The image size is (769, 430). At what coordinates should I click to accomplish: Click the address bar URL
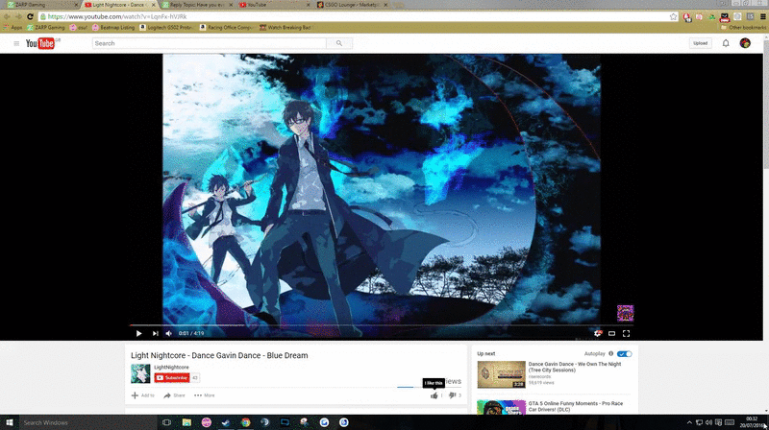[x=117, y=16]
